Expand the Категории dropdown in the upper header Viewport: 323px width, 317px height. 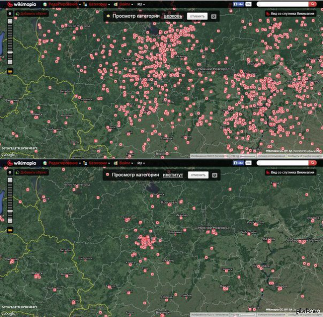[98, 4]
